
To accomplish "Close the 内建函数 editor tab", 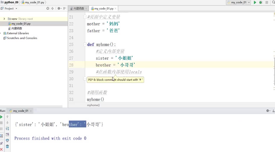I will [x=86, y=9].
